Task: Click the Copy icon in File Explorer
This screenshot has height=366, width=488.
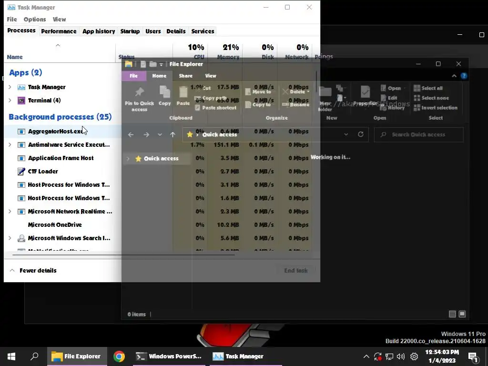Action: [x=164, y=92]
